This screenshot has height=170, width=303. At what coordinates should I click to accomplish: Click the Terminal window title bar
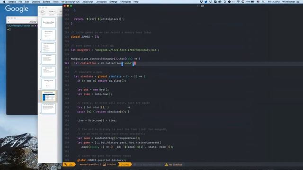[22, 18]
